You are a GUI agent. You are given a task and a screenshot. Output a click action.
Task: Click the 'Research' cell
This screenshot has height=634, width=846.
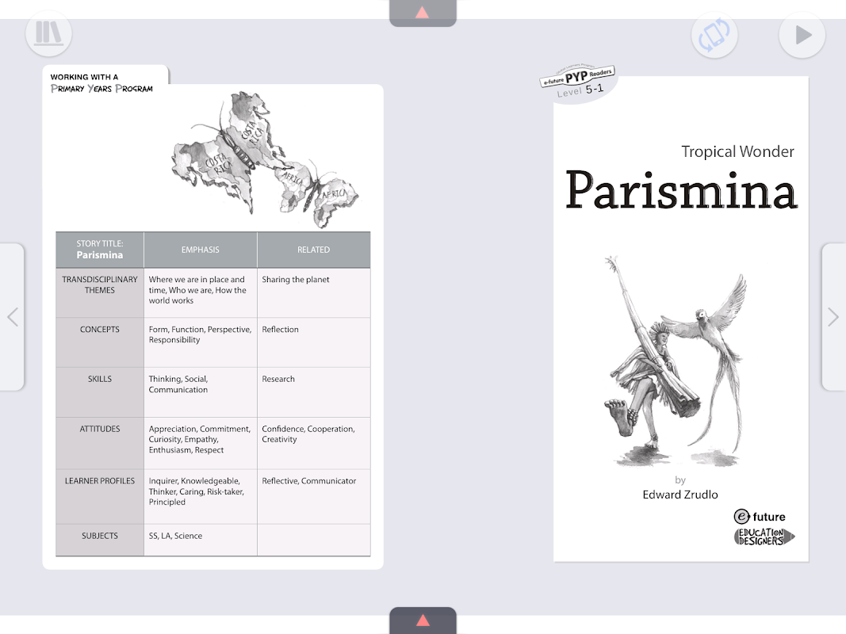pos(313,392)
